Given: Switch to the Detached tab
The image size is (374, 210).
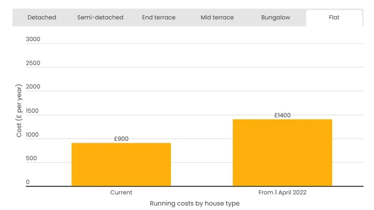Looking at the screenshot, I should click(42, 17).
